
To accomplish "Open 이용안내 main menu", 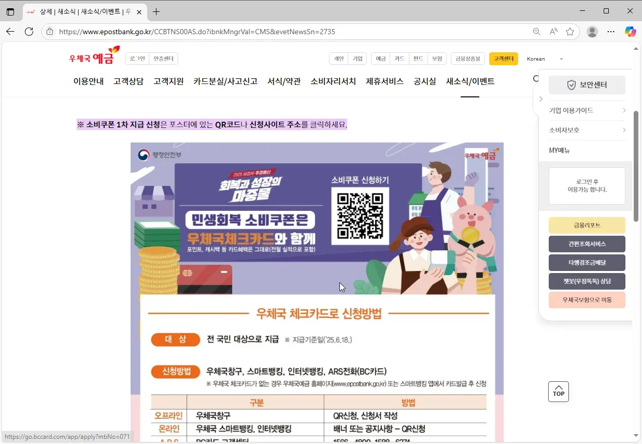I will tap(89, 81).
